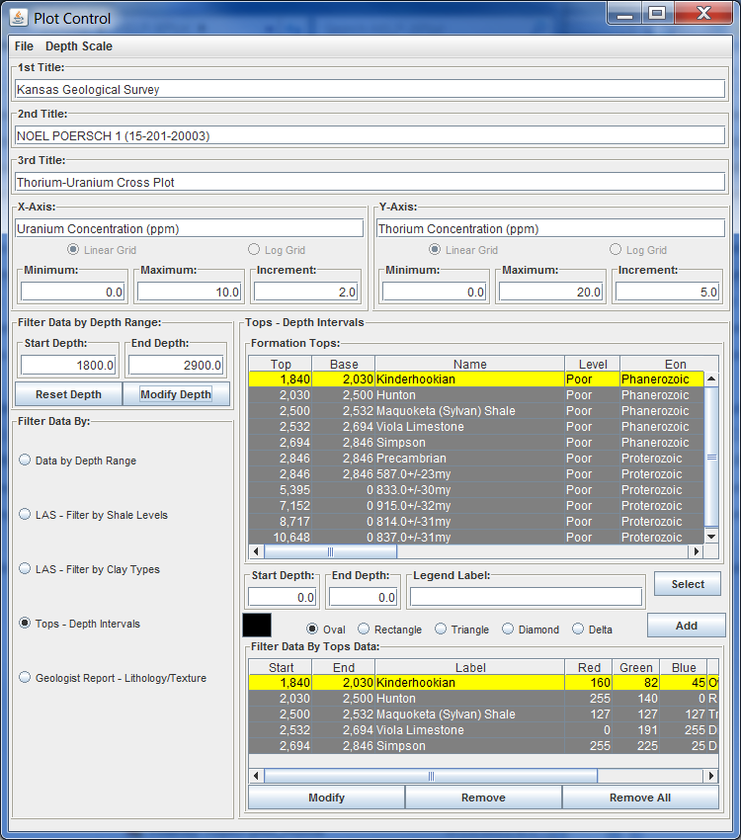Select the Hunton row in Filter Tops Data

click(x=483, y=699)
